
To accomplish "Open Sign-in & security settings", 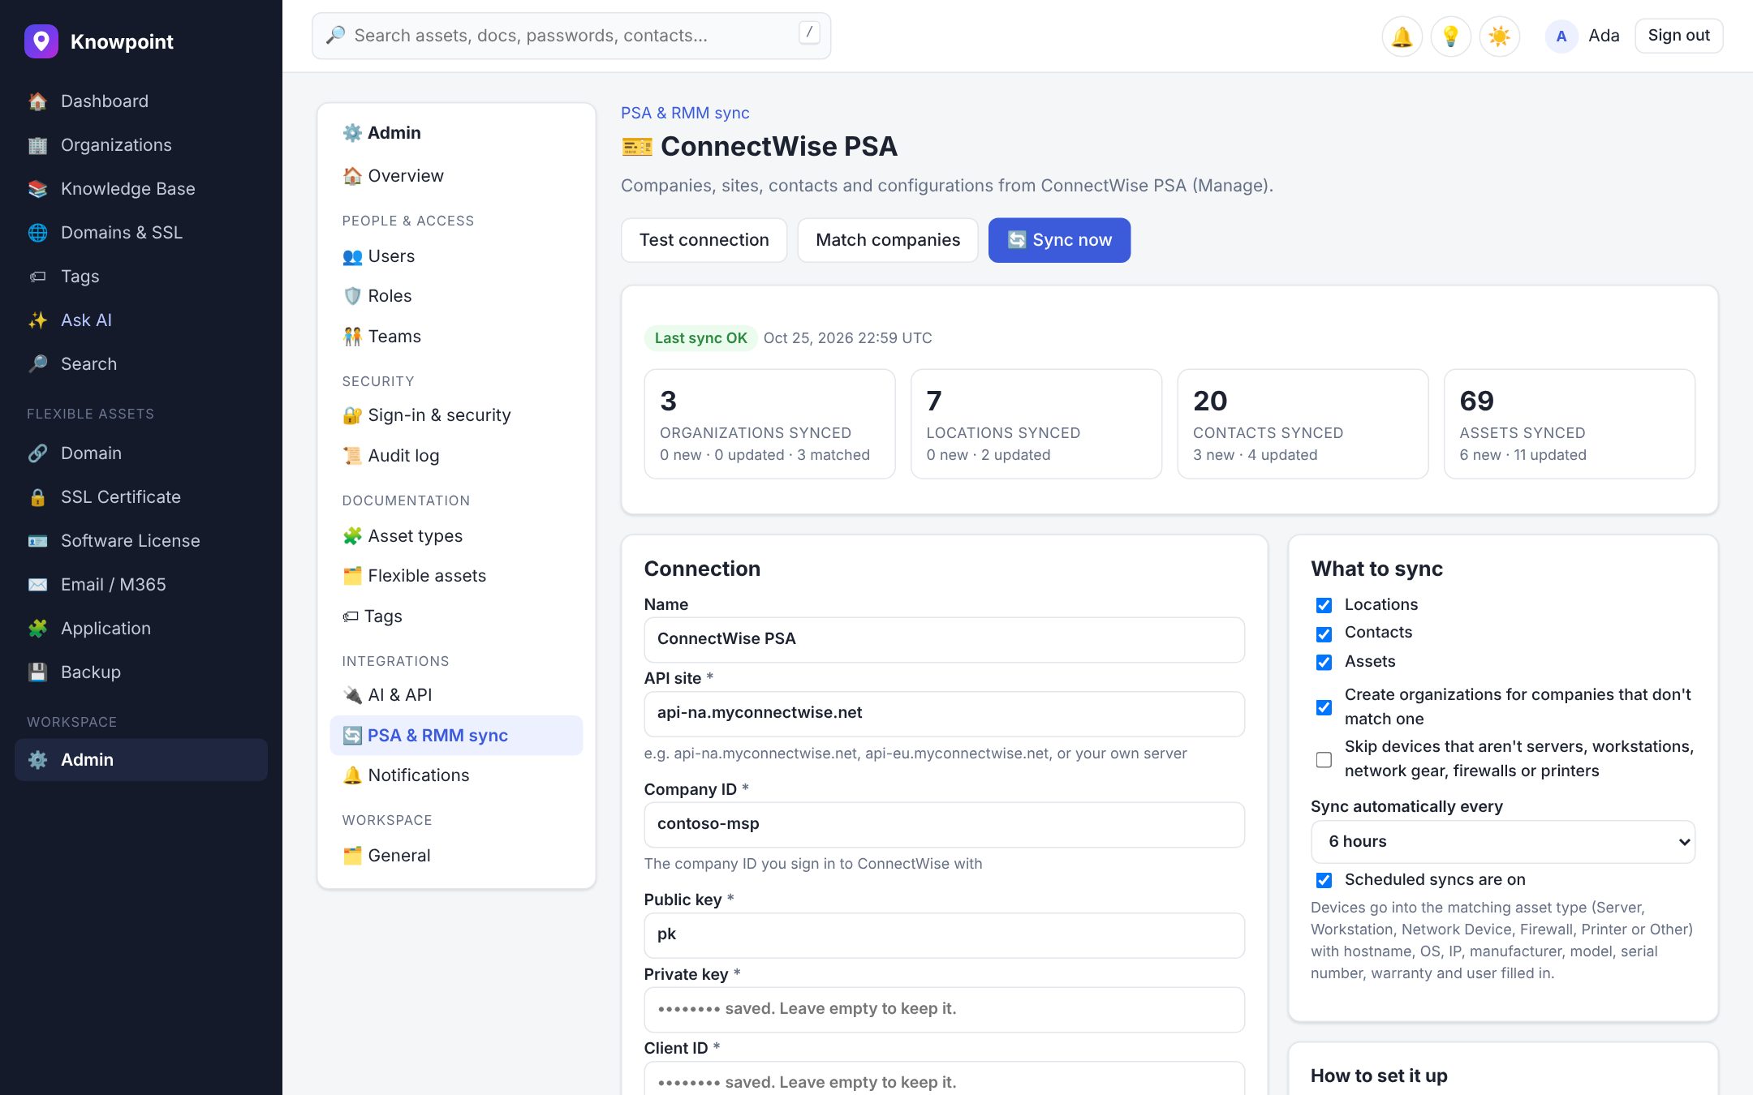I will click(x=456, y=415).
